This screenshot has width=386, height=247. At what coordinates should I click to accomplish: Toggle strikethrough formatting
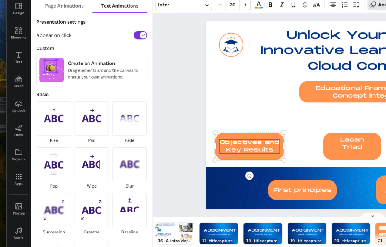[305, 5]
